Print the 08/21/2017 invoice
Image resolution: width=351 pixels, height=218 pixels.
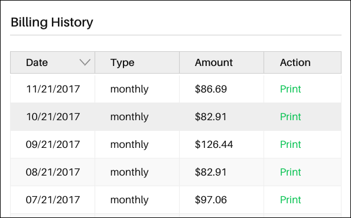[x=290, y=172]
